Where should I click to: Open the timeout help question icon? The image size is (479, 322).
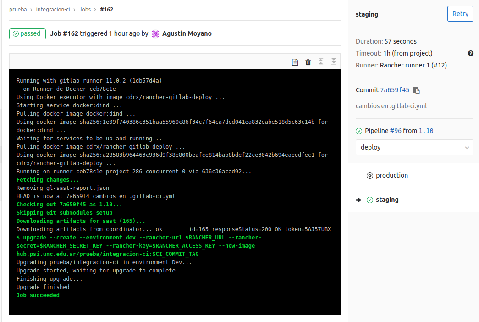tap(470, 53)
